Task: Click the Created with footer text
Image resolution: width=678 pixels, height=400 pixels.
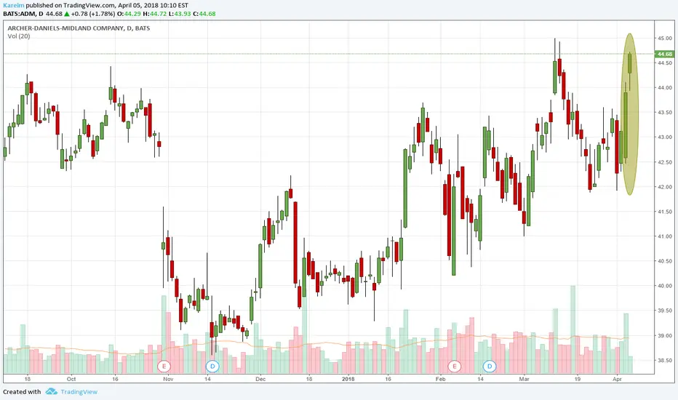Action: click(x=22, y=392)
